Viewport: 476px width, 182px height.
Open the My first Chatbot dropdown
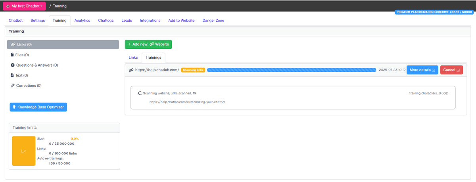coord(24,6)
